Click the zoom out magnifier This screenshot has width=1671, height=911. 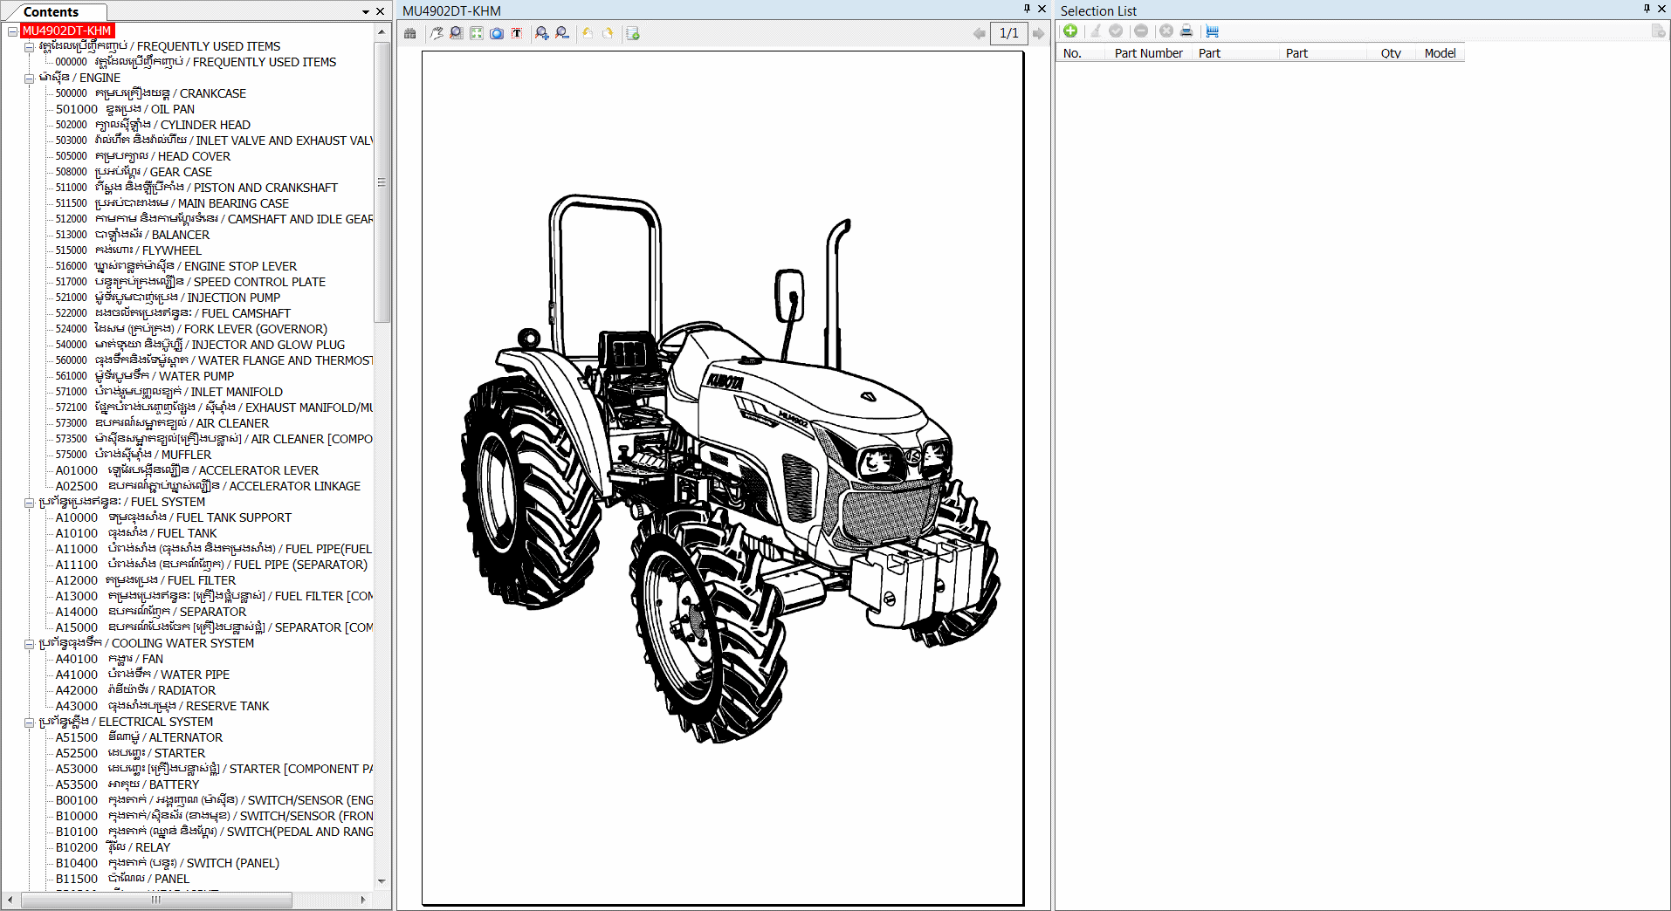coord(562,33)
